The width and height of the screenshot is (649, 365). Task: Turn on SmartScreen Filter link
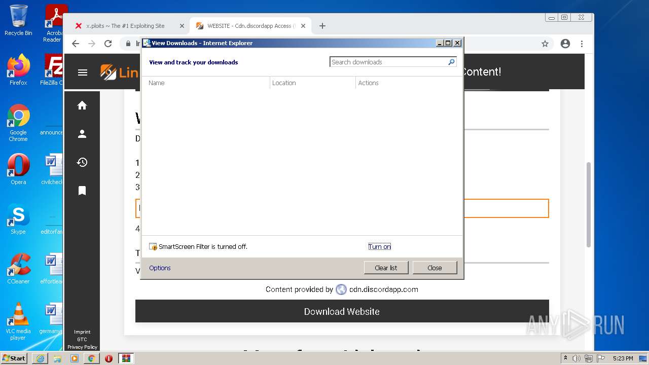(380, 246)
